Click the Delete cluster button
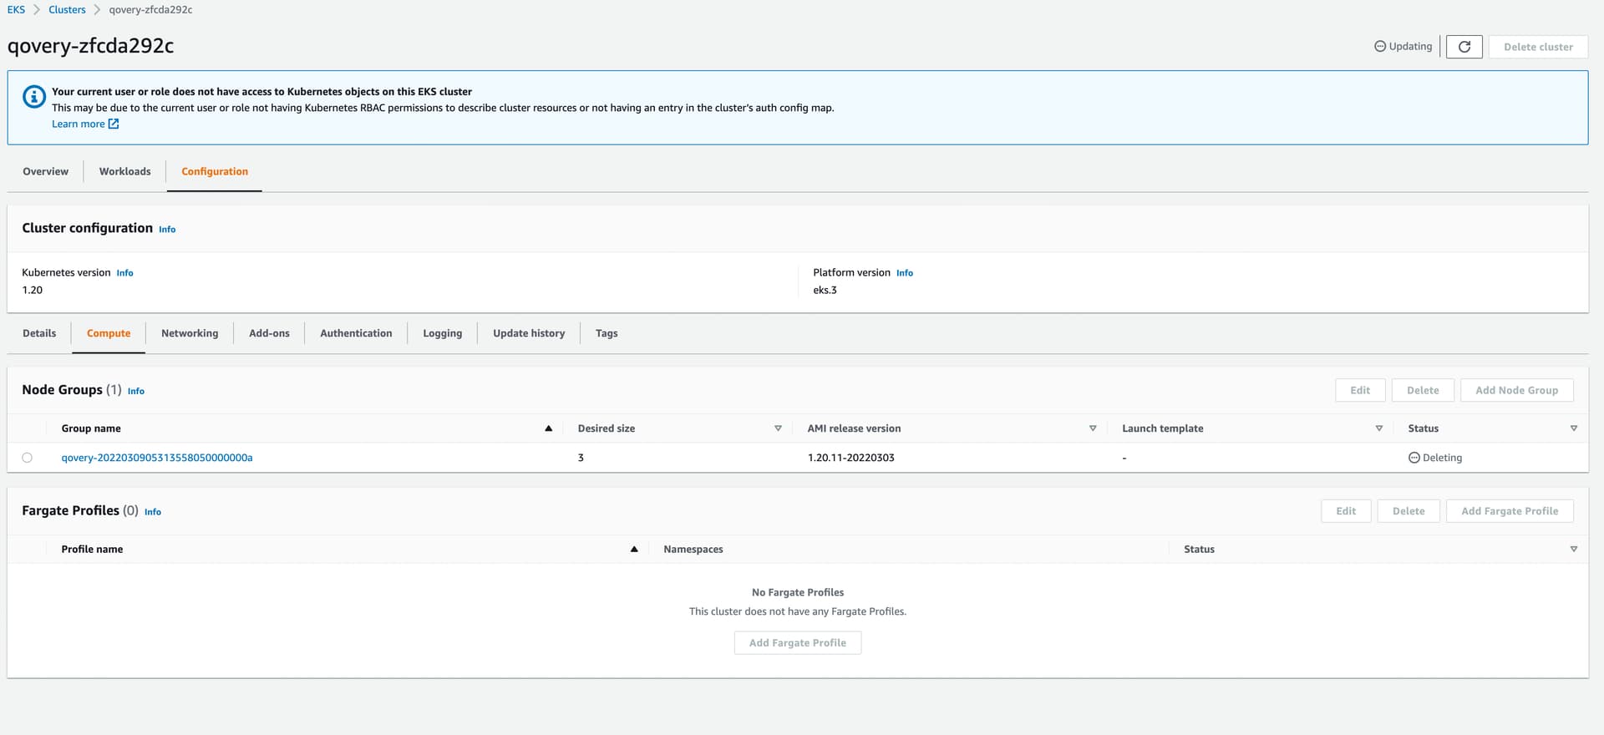Image resolution: width=1604 pixels, height=735 pixels. tap(1538, 47)
